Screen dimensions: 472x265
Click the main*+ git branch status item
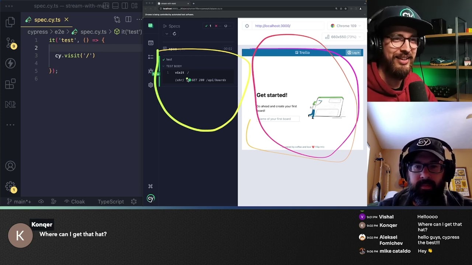coord(19,201)
